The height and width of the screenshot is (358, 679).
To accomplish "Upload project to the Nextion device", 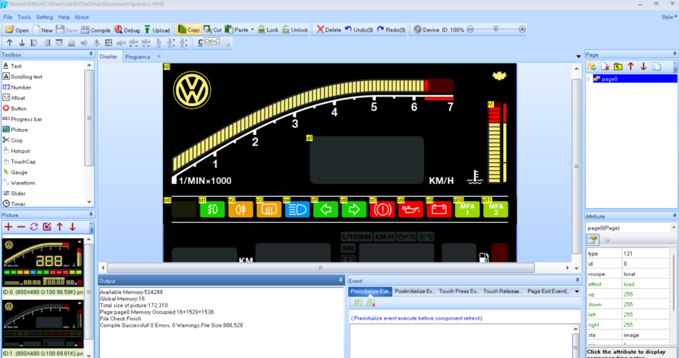I will coord(156,30).
